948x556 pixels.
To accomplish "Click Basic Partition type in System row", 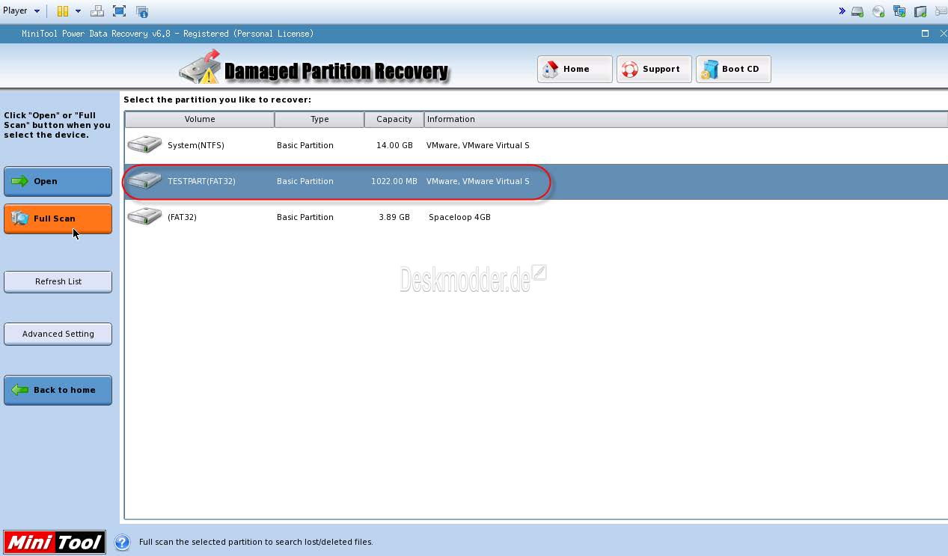I will click(305, 145).
